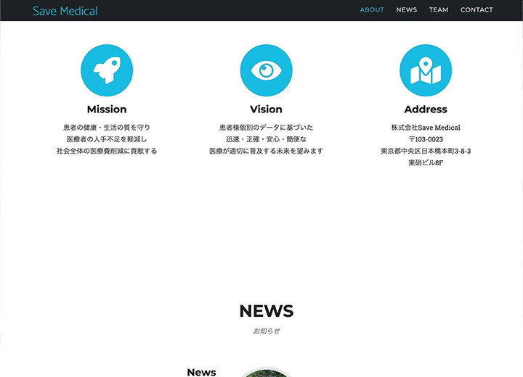
Task: Click the Mission heading
Action: click(107, 109)
